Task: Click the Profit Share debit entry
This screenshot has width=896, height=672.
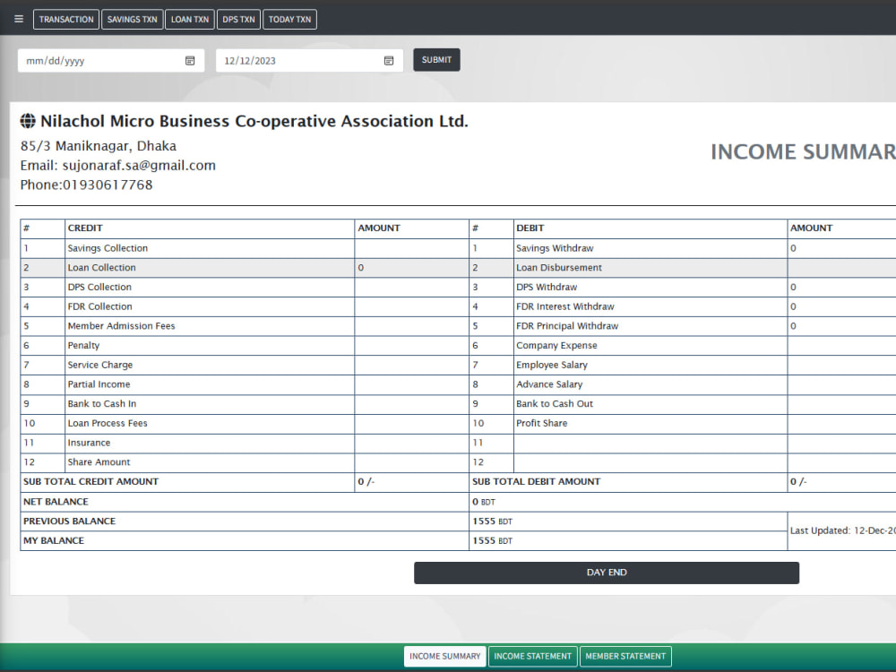Action: [x=542, y=423]
